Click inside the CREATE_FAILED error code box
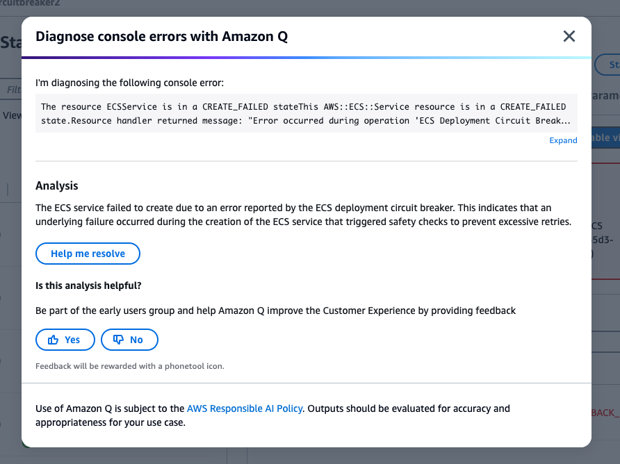The height and width of the screenshot is (464, 620). point(306,113)
